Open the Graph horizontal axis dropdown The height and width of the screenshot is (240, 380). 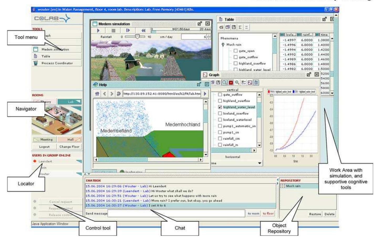(x=260, y=163)
